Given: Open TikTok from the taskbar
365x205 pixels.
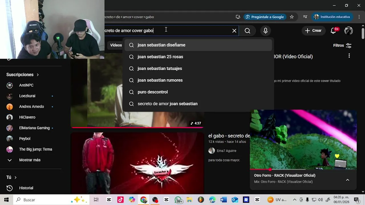Looking at the screenshot, I should point(120,200).
